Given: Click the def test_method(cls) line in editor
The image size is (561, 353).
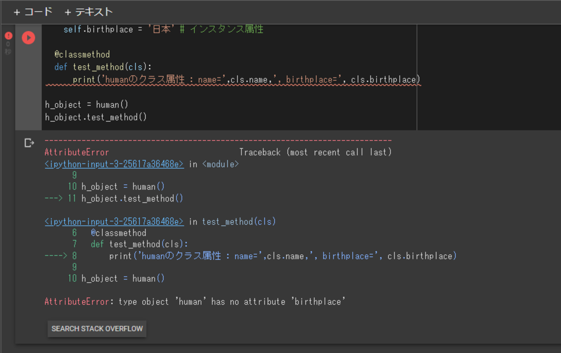Looking at the screenshot, I should point(103,67).
